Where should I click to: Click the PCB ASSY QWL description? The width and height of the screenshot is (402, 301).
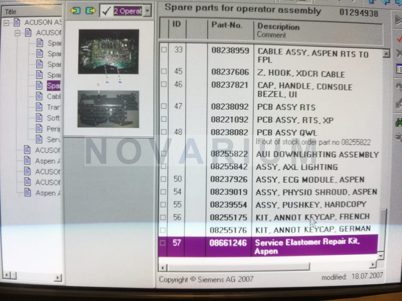click(287, 132)
